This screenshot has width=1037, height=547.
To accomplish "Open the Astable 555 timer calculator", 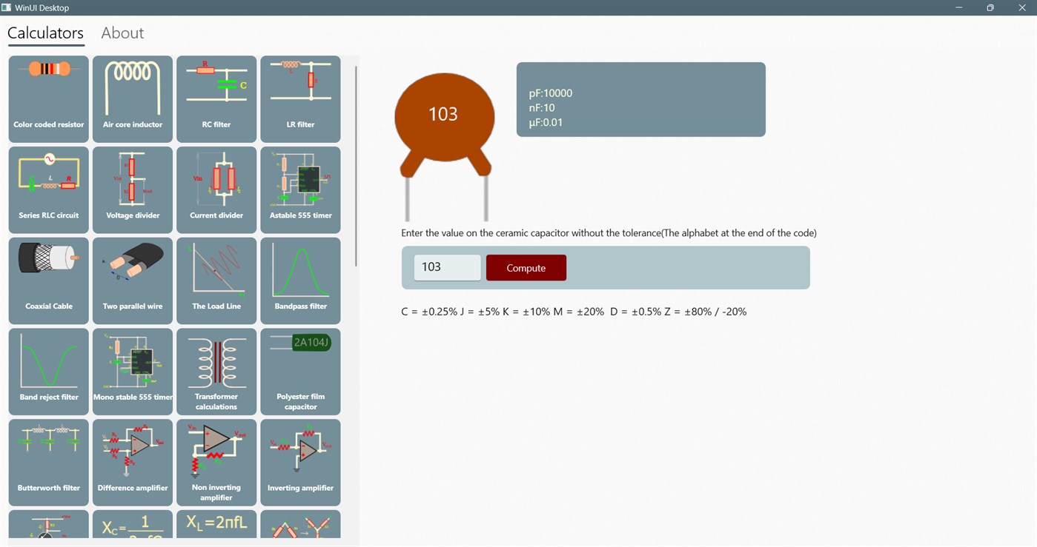I will (x=300, y=189).
